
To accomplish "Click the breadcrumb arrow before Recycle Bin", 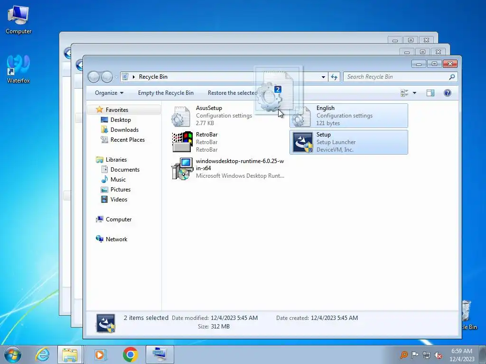I will click(133, 77).
